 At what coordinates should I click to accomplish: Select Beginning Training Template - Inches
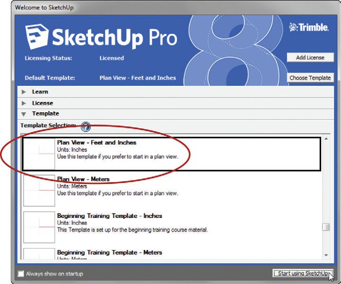tap(171, 227)
